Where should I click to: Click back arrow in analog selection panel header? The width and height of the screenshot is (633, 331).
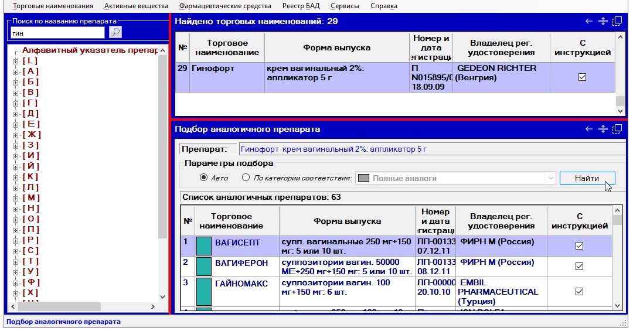click(589, 129)
